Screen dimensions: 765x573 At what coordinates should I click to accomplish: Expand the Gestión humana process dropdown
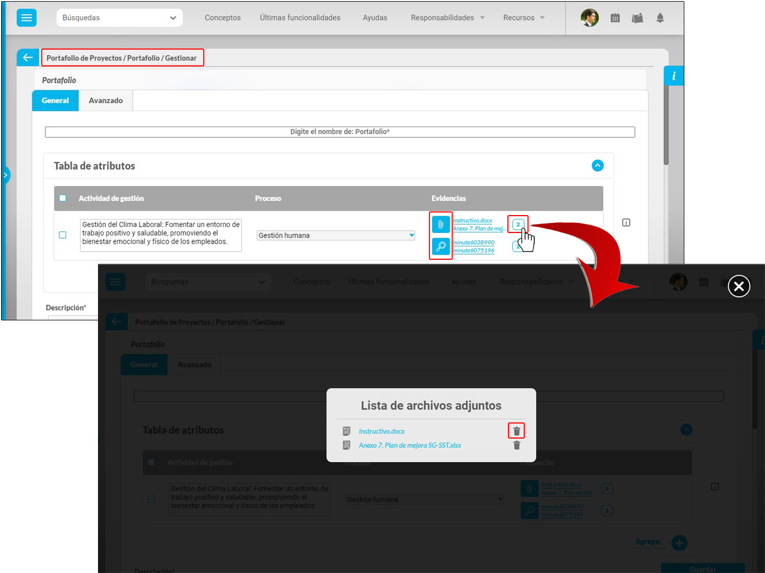(x=335, y=235)
